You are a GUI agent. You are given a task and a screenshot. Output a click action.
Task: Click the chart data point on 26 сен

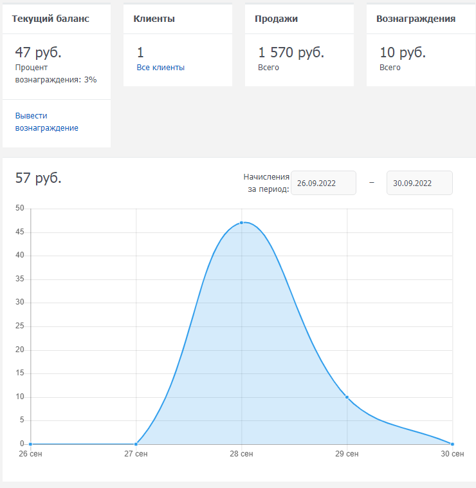30,444
